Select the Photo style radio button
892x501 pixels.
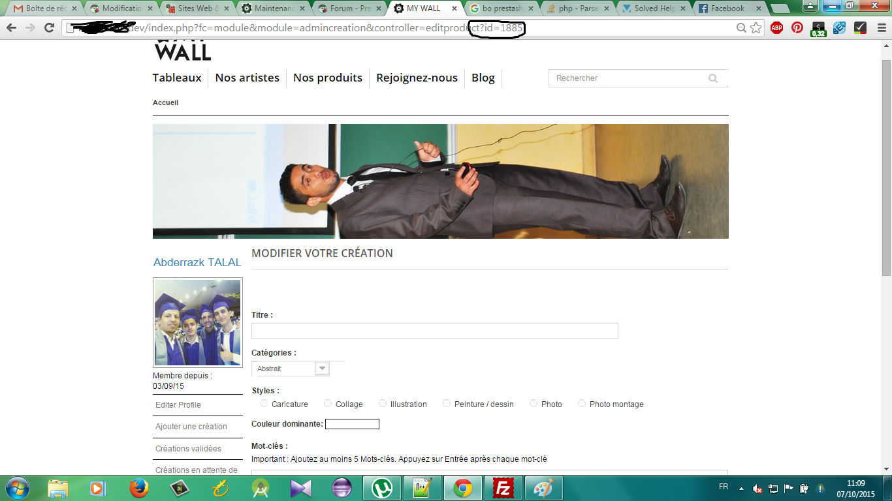coord(534,404)
